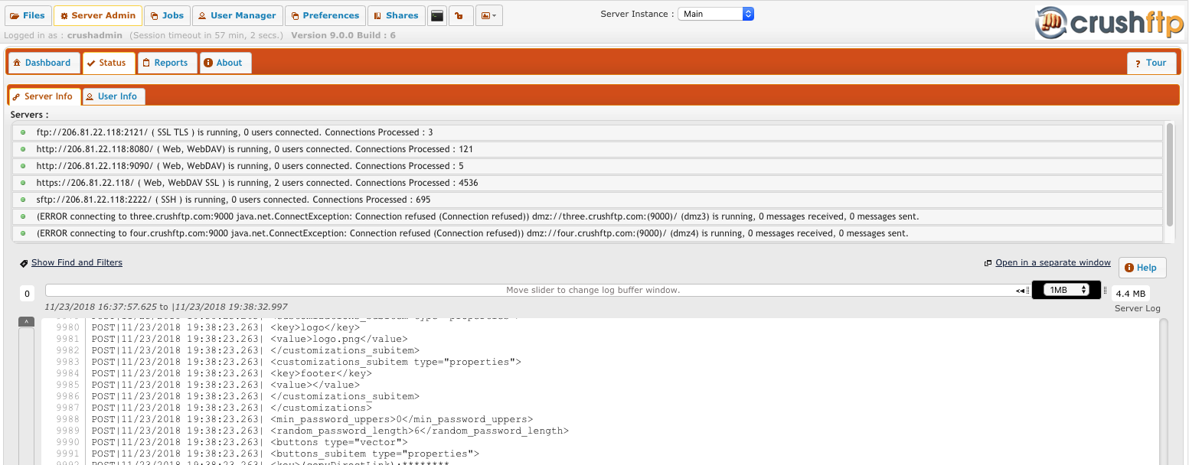Click the Shares button icon
The height and width of the screenshot is (465, 1189).
coord(380,15)
